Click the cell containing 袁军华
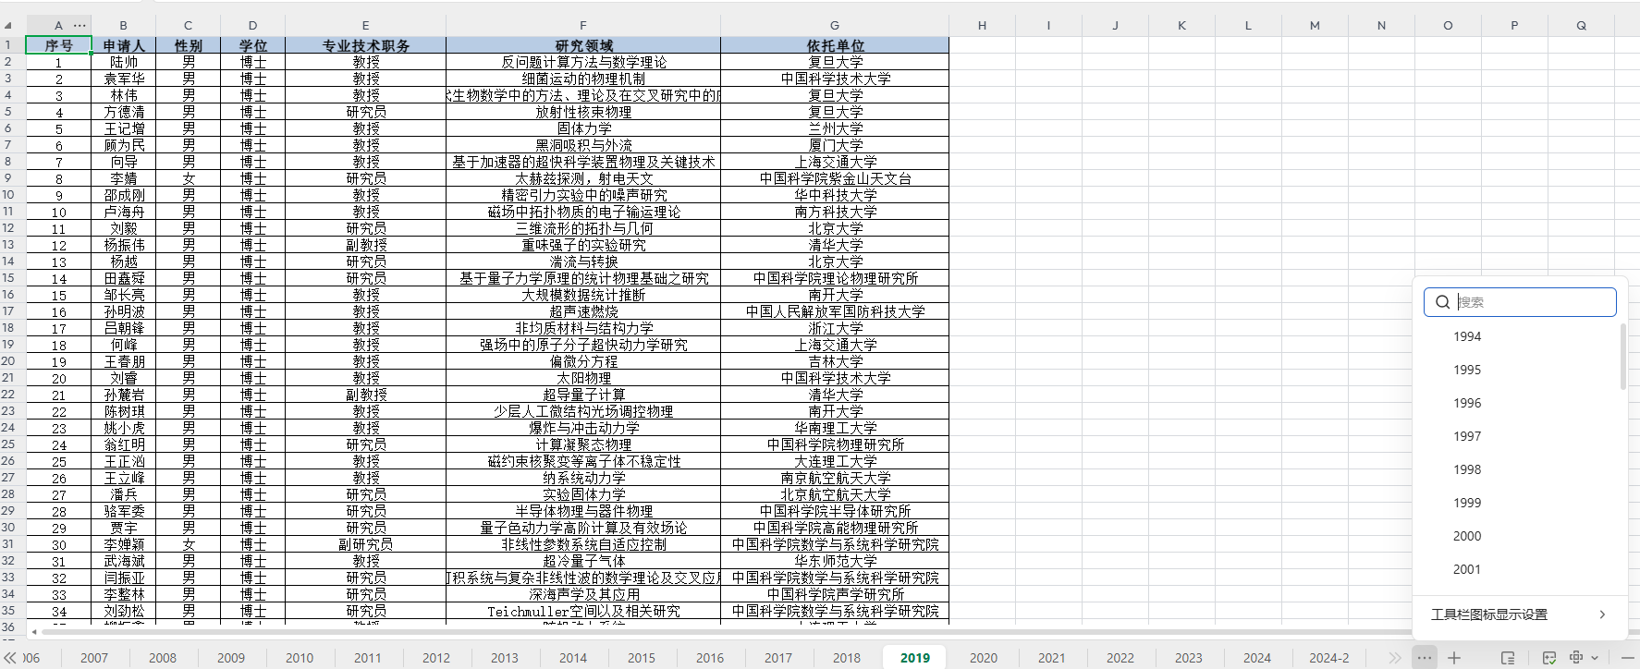1640x669 pixels. (x=124, y=79)
